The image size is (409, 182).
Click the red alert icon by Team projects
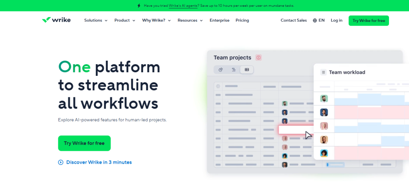(x=258, y=57)
